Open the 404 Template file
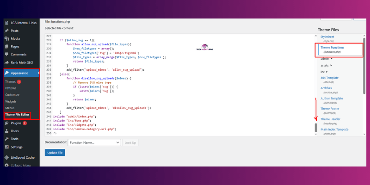This screenshot has height=185, width=370. 329,80
